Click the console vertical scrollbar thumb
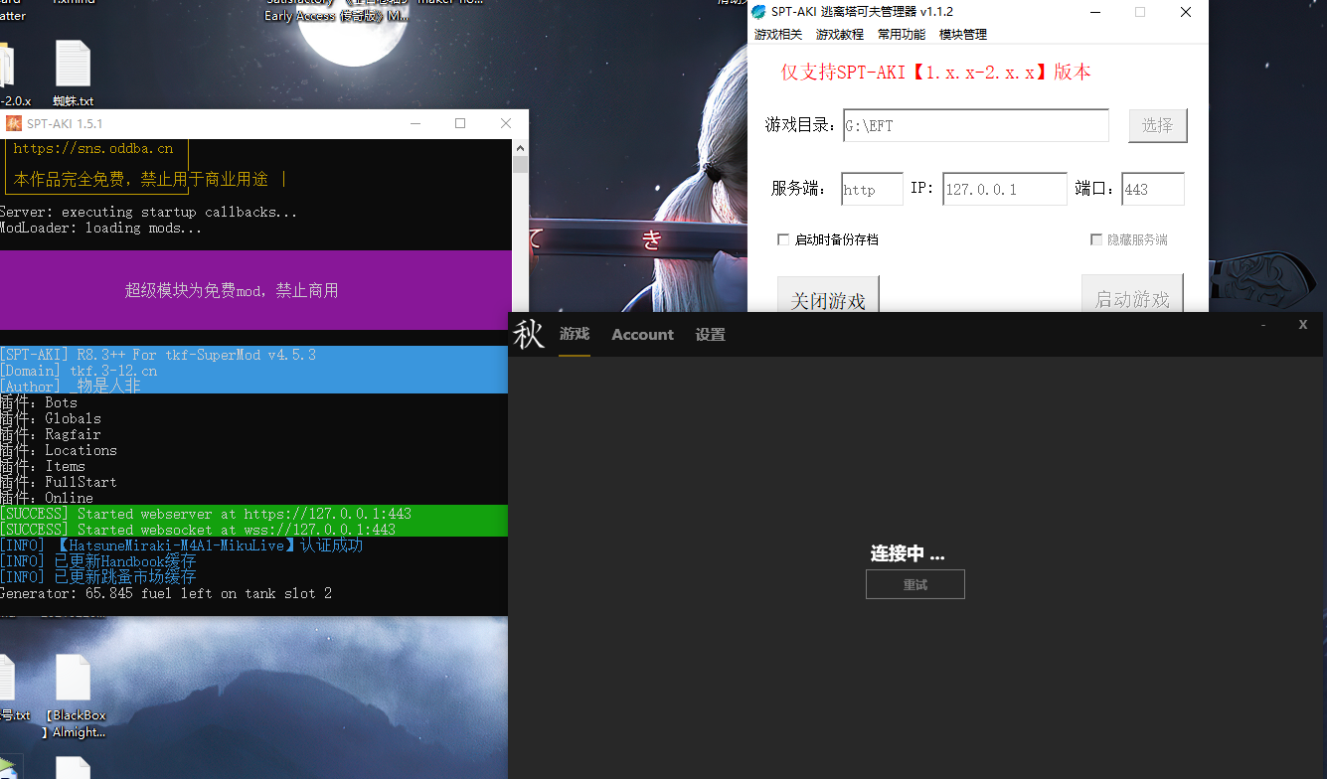Image resolution: width=1327 pixels, height=779 pixels. (x=520, y=164)
